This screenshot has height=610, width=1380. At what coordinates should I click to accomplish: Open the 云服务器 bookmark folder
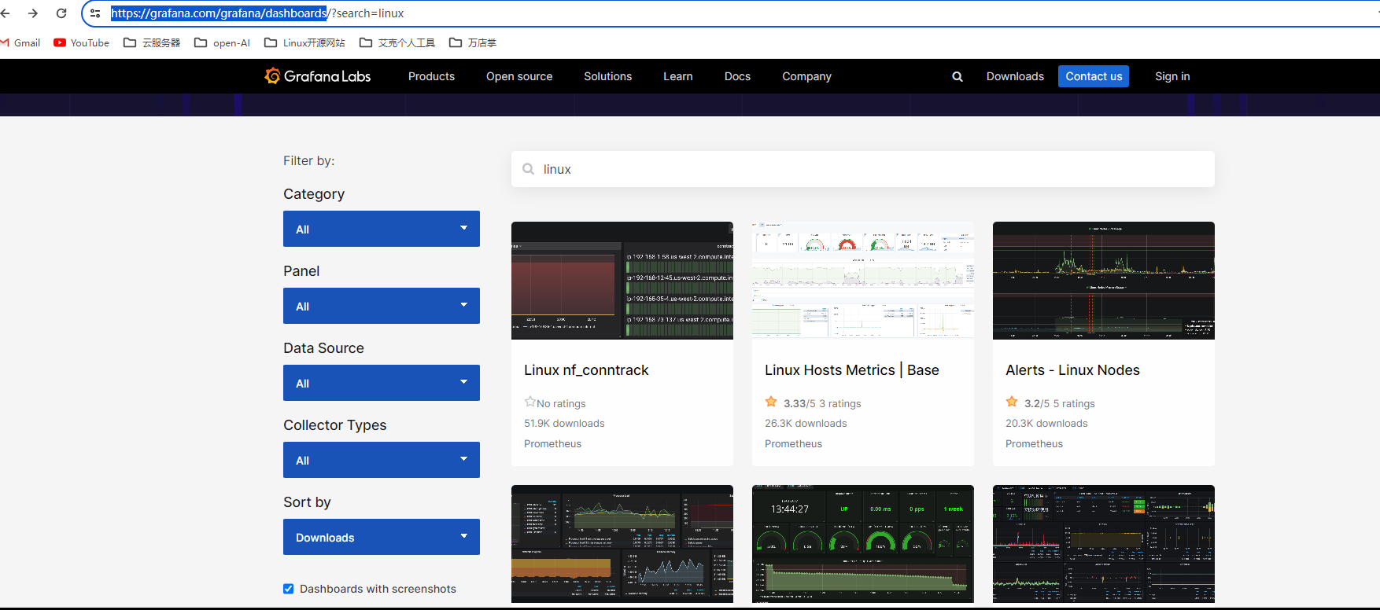(x=152, y=42)
